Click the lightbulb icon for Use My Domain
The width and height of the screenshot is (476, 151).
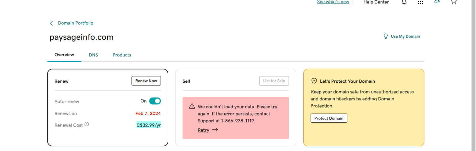(386, 36)
